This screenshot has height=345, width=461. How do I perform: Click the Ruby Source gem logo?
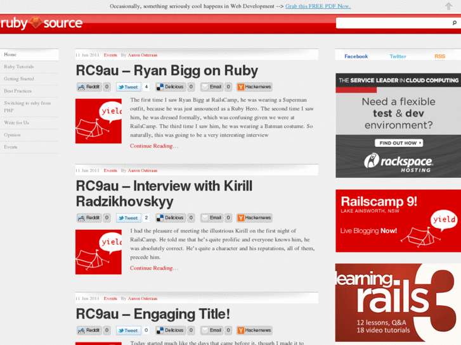36,23
